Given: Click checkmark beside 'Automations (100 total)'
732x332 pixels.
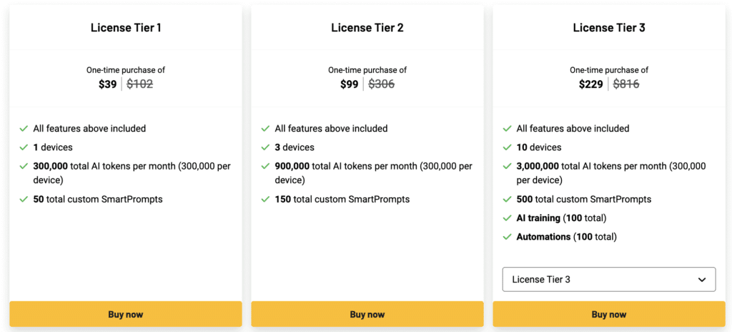Looking at the screenshot, I should click(x=507, y=237).
